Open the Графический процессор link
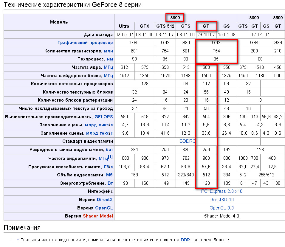Image resolution: width=285 pixels, height=247 pixels. click(85, 43)
